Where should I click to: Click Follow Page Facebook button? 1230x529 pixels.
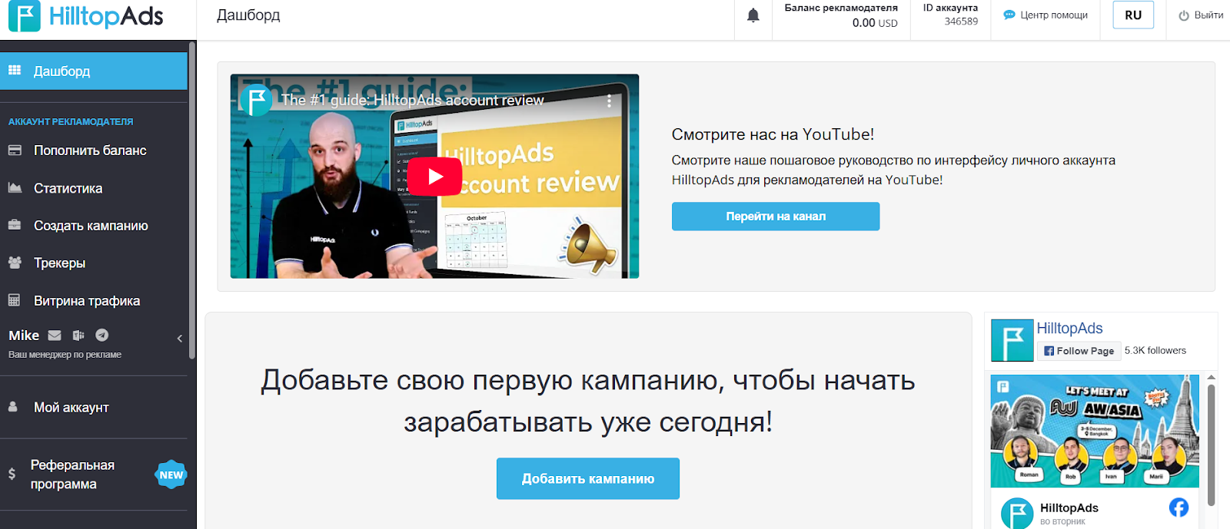[1079, 351]
